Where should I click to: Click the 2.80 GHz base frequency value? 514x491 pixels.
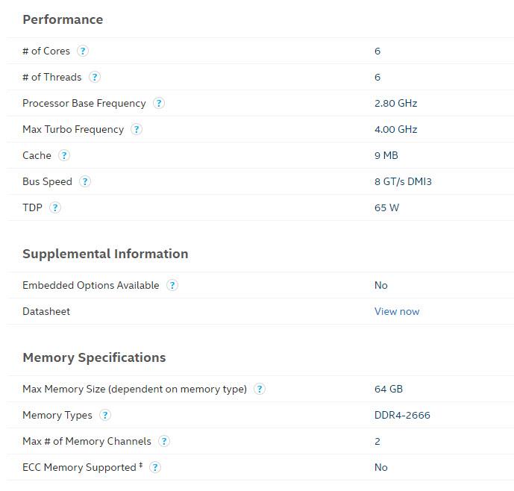point(395,103)
